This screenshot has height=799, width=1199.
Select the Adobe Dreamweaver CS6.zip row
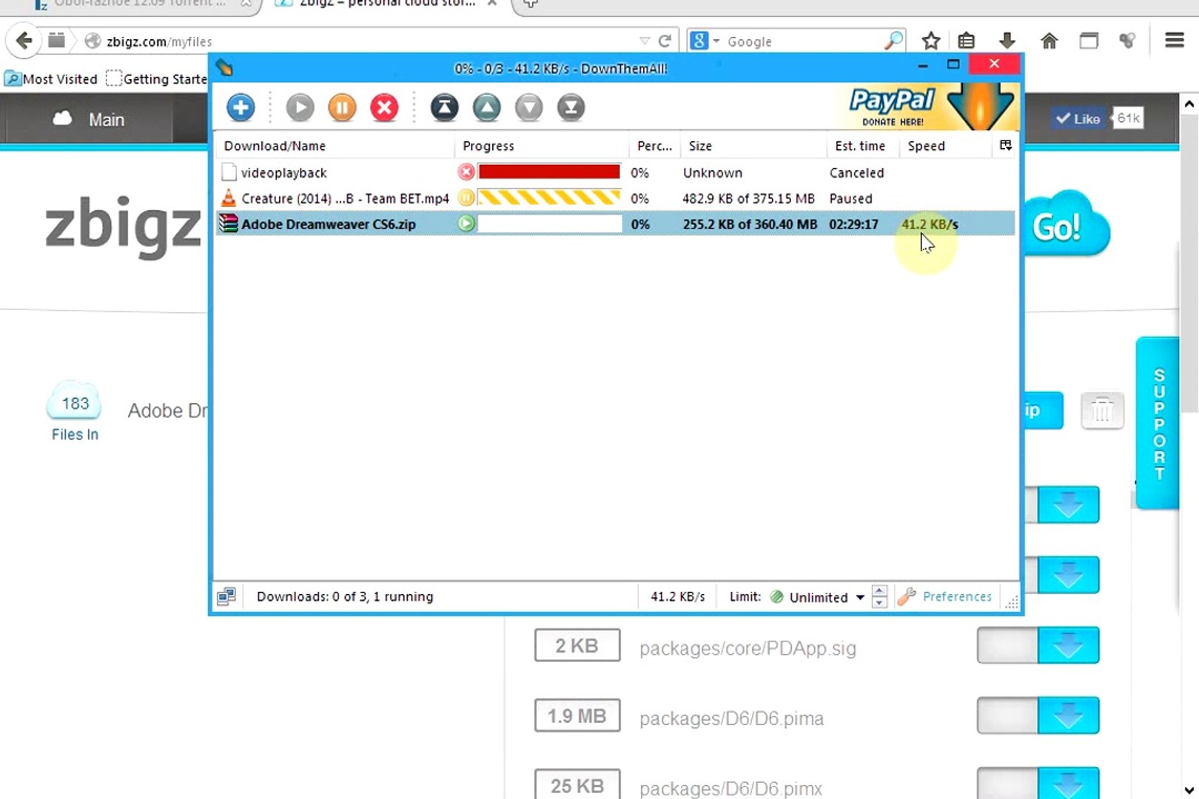[615, 223]
